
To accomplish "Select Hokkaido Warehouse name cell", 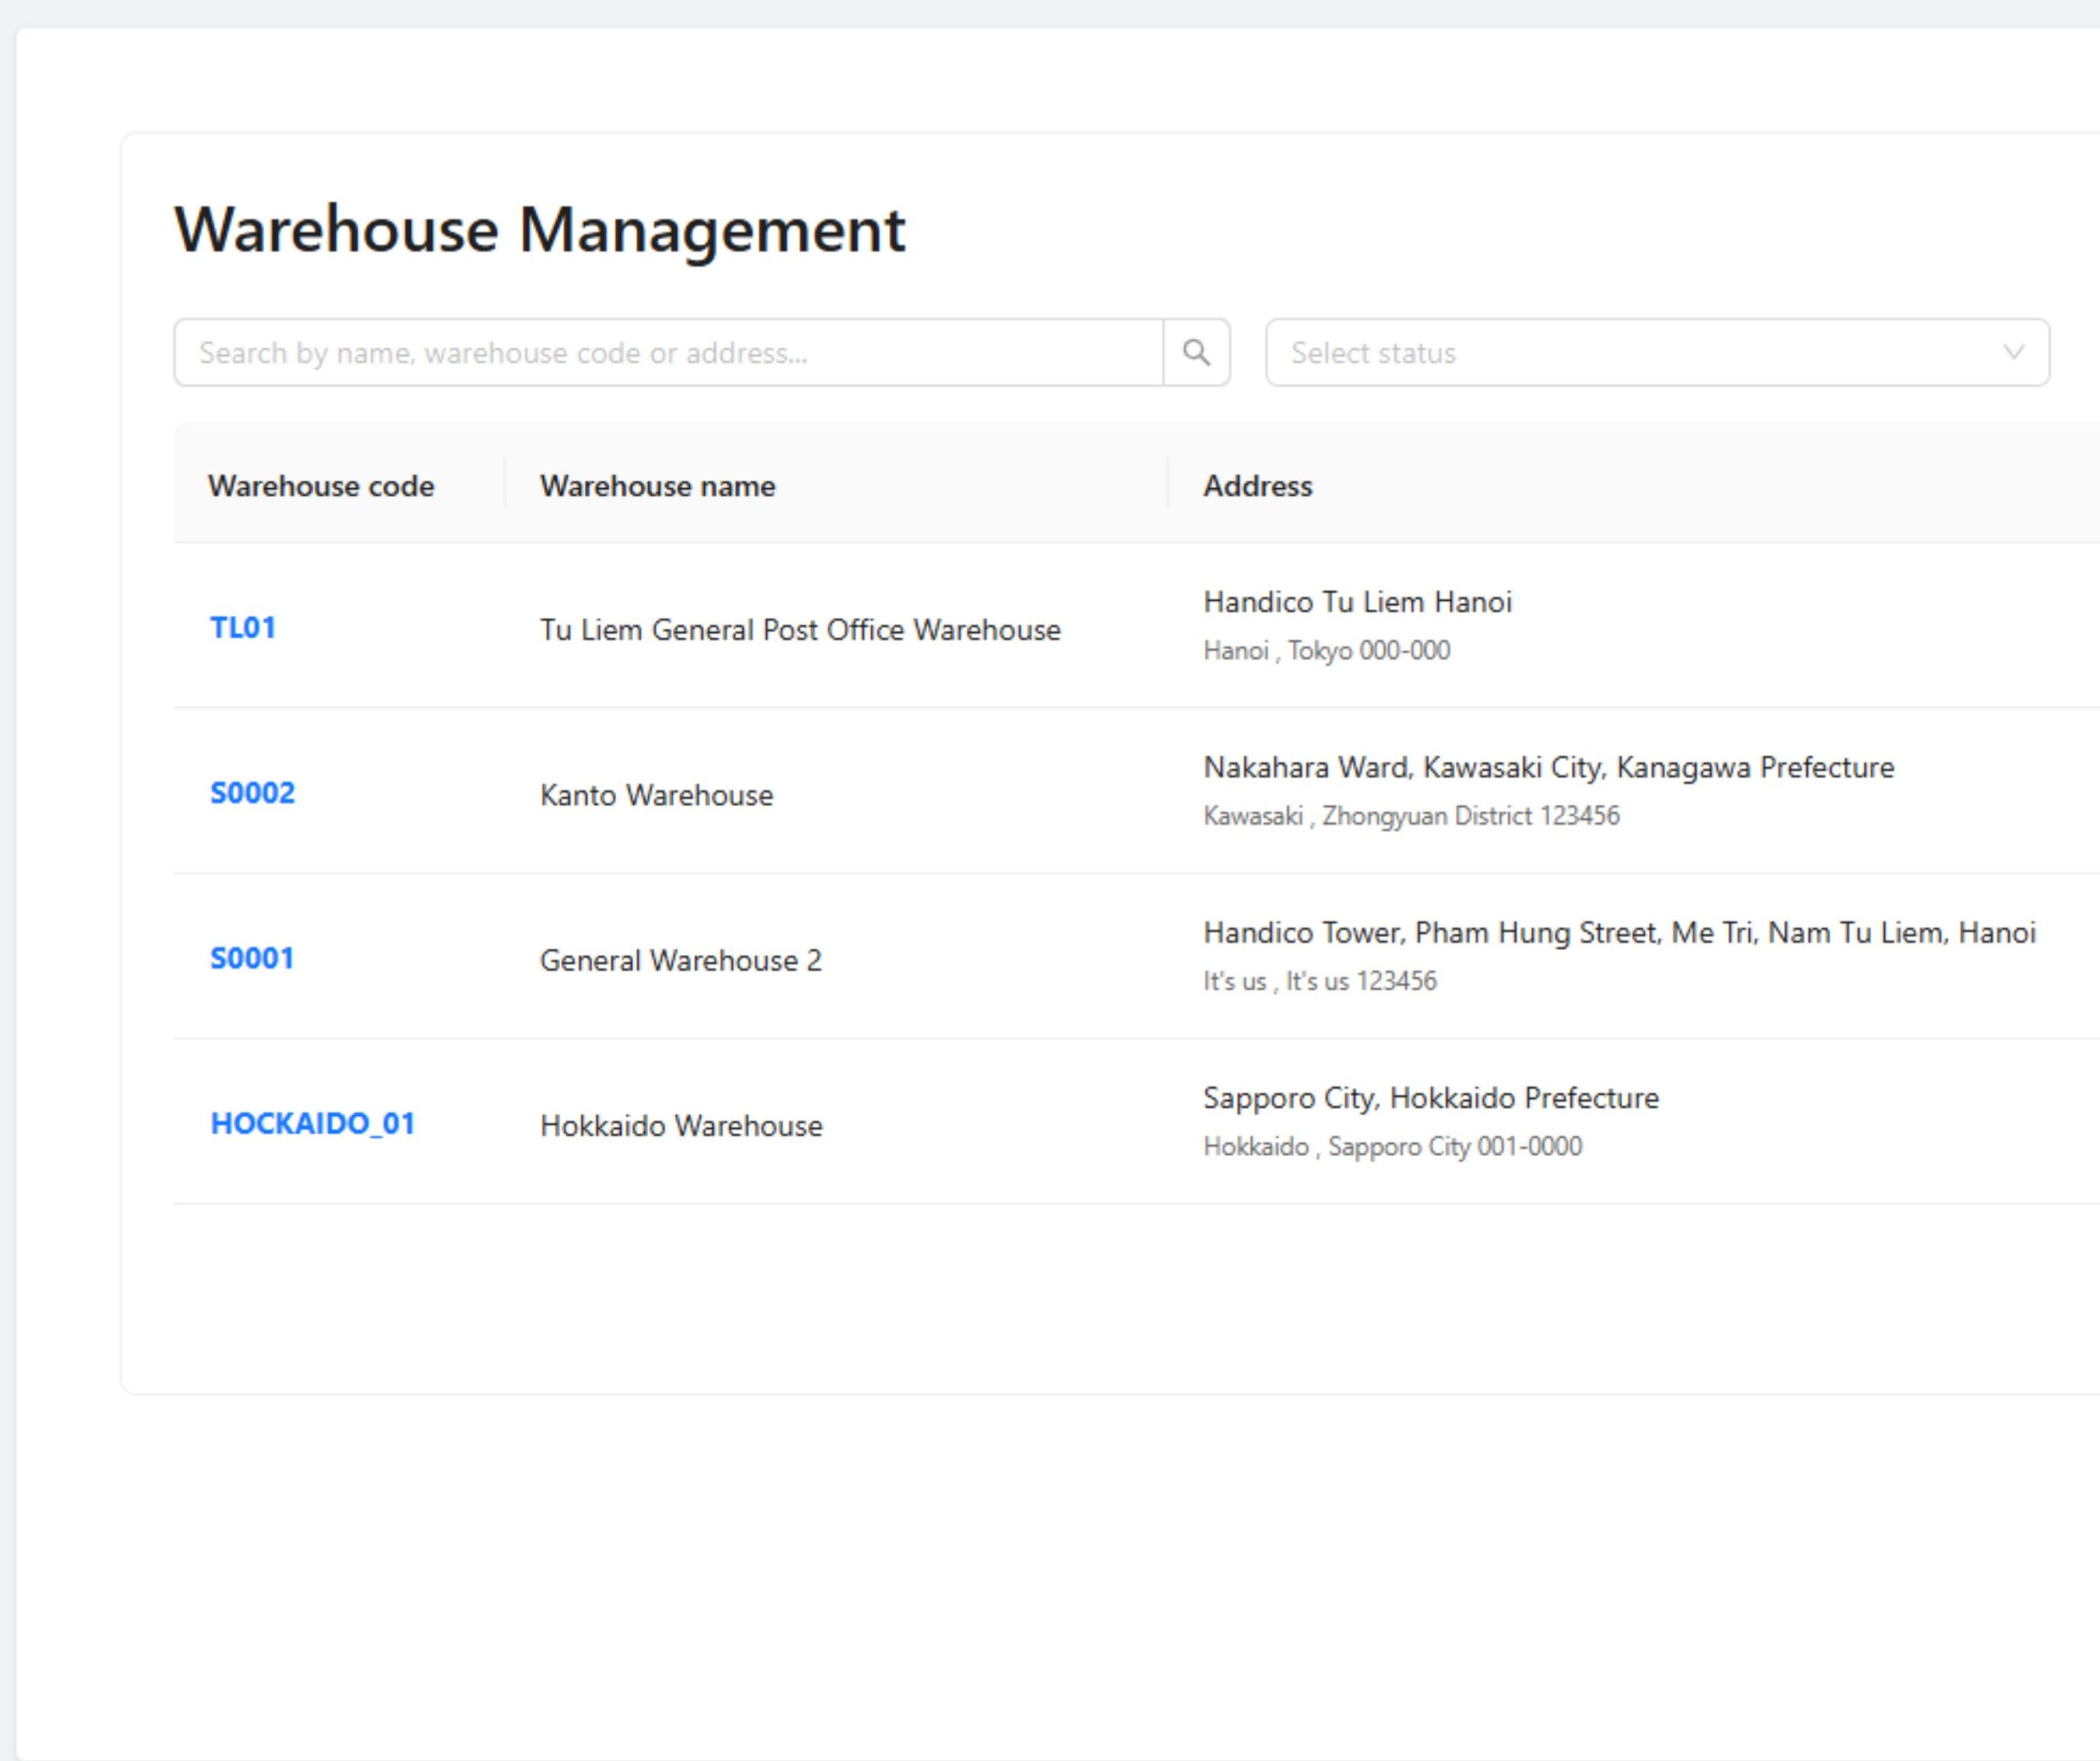I will 681,1125.
